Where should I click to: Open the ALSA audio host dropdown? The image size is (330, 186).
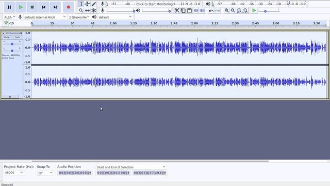(9, 17)
